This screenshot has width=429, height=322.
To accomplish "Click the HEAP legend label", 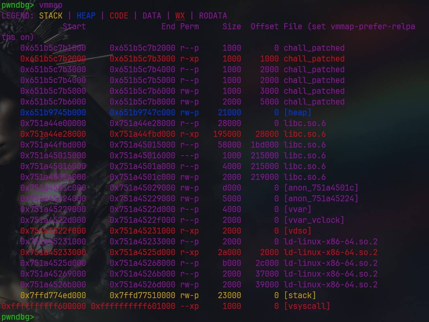I will pos(86,16).
